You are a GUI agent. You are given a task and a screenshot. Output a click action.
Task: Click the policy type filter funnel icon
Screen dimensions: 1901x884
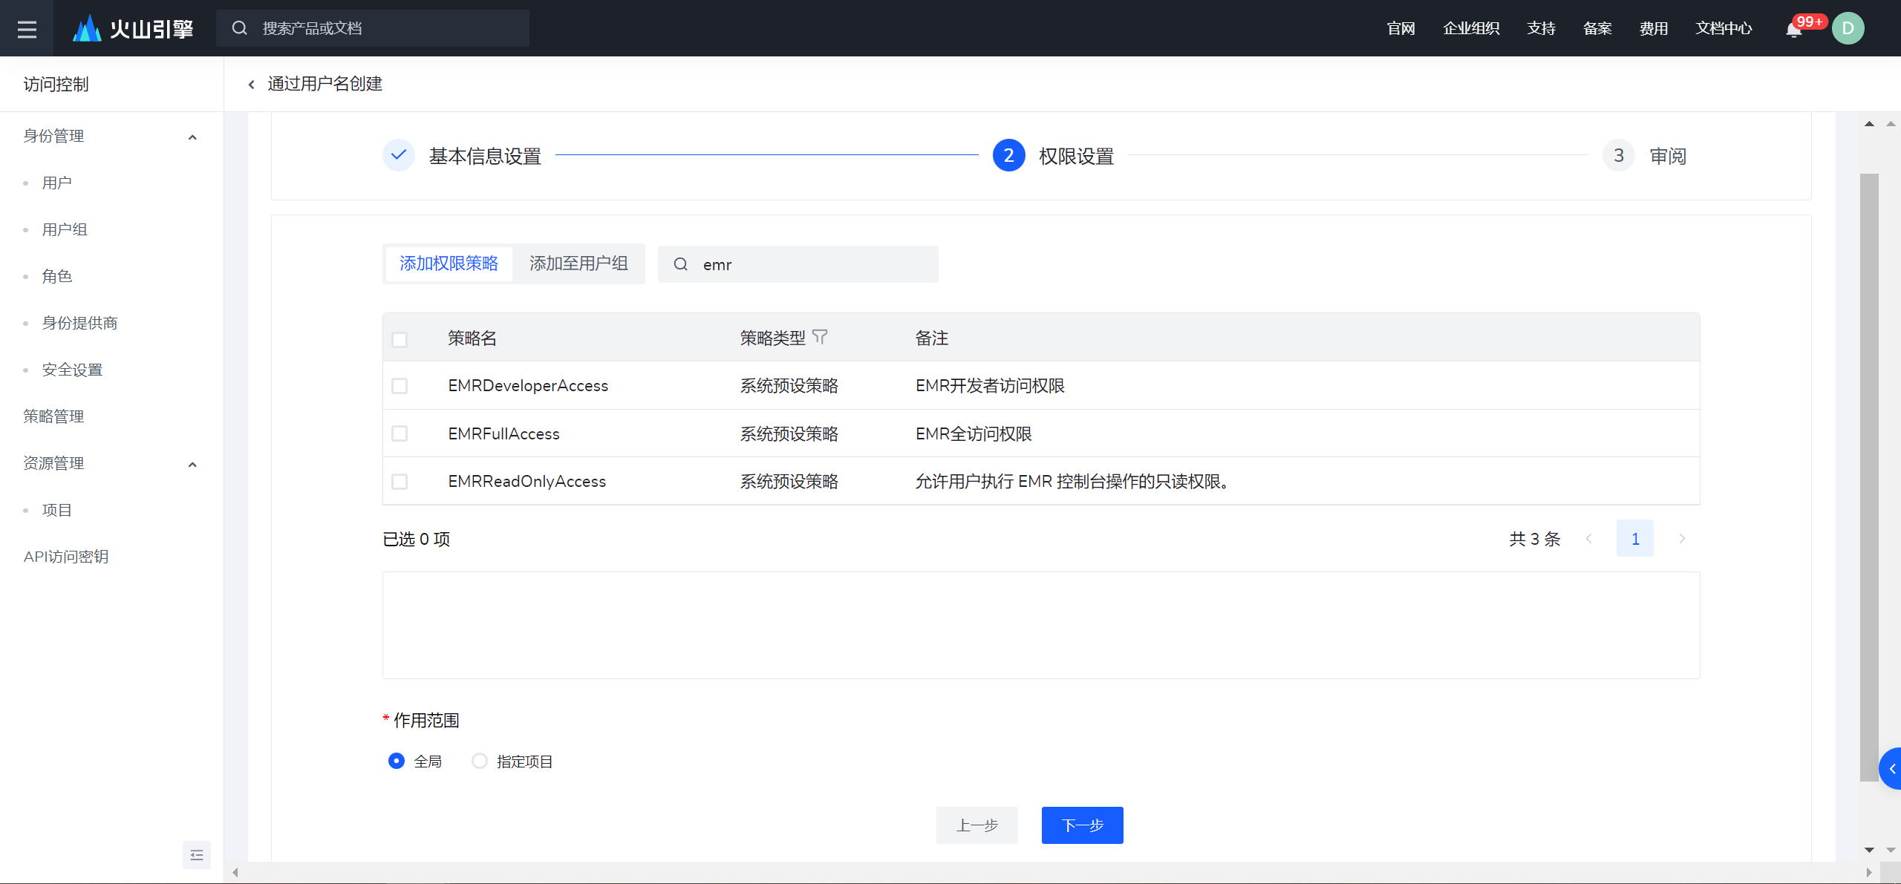pos(820,337)
